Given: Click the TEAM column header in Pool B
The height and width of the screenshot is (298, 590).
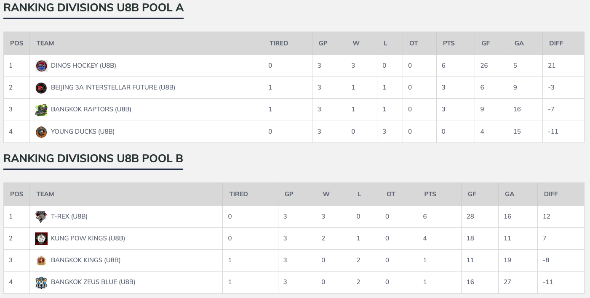Looking at the screenshot, I should (x=45, y=194).
